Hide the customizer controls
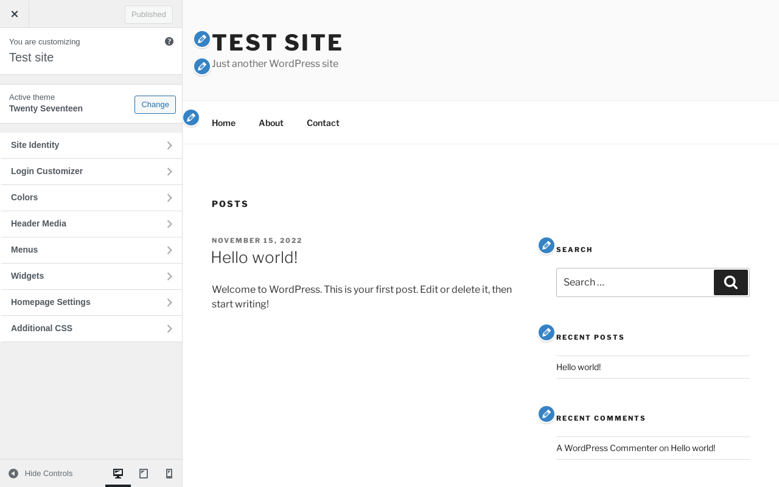This screenshot has height=487, width=779. point(41,474)
